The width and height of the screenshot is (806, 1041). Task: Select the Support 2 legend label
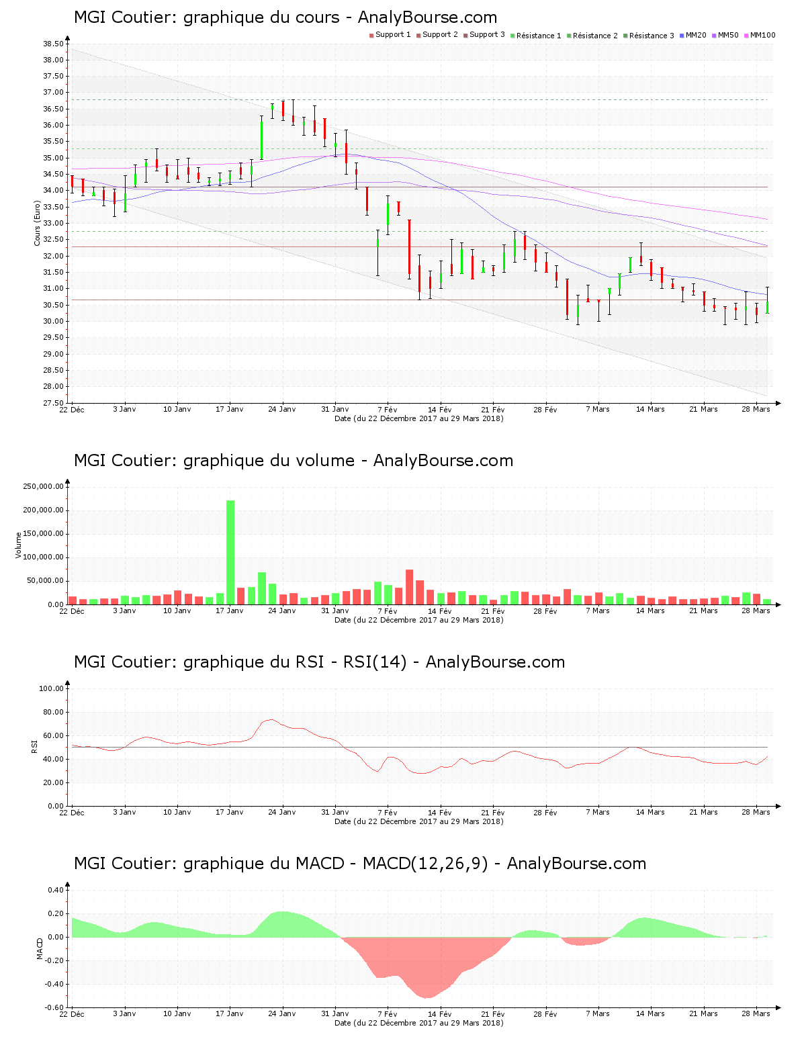point(440,35)
